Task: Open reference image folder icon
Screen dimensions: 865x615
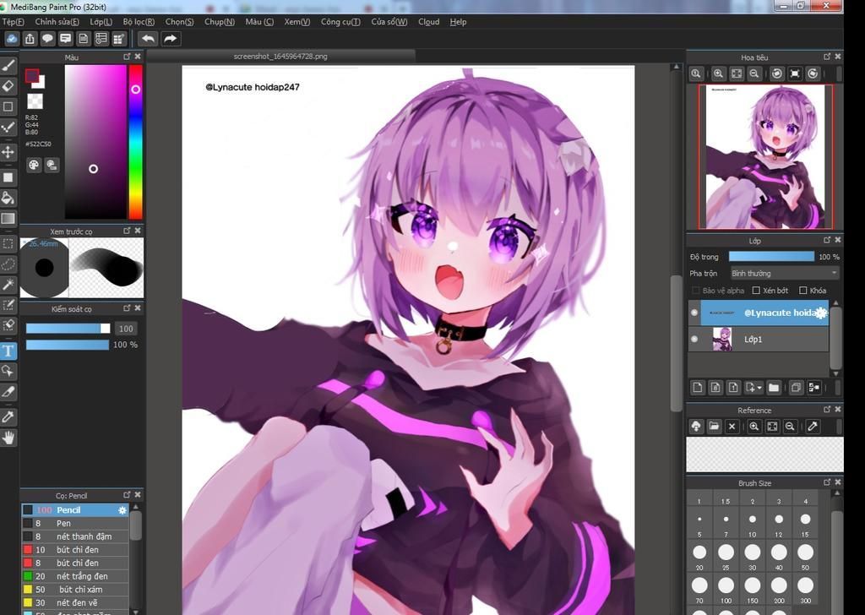Action: click(x=714, y=427)
